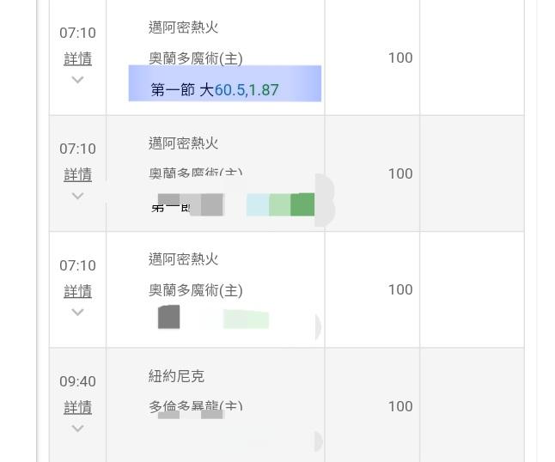
Task: Click the 100 amount in the first row
Action: 400,58
